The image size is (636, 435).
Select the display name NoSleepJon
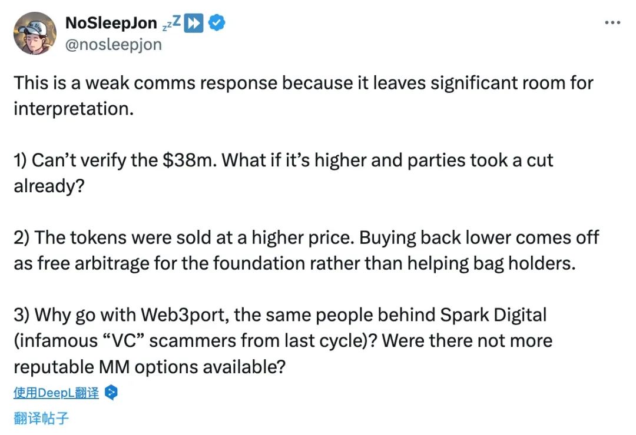111,22
